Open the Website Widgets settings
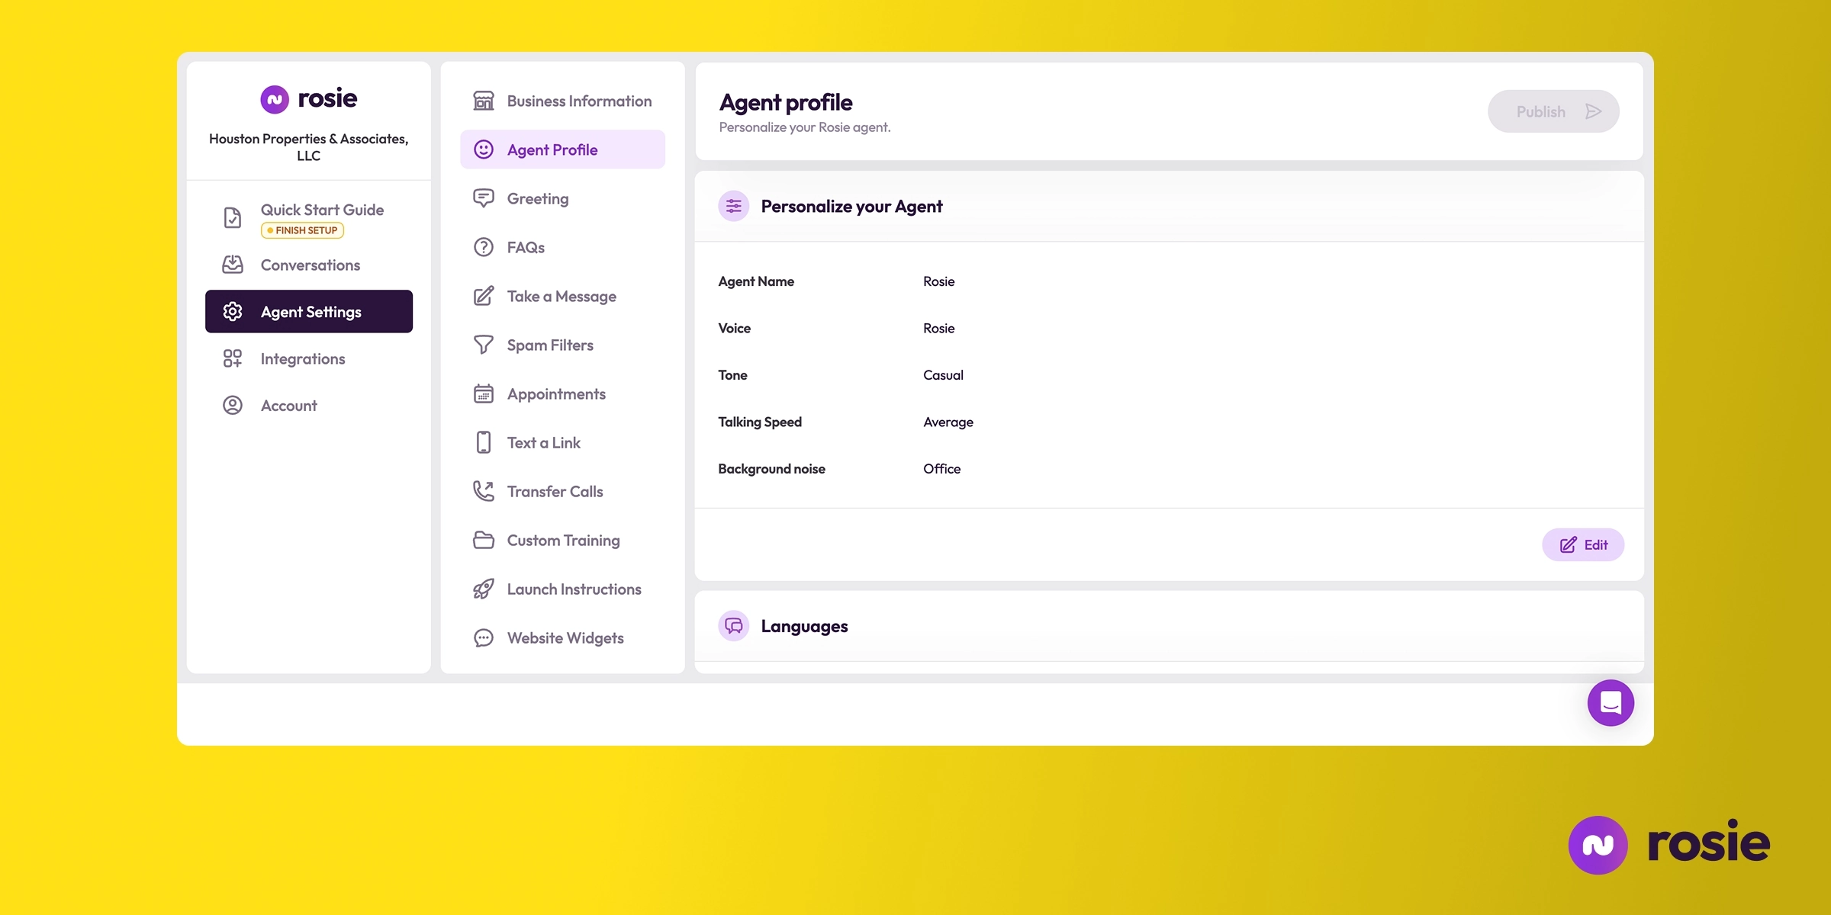 [563, 637]
